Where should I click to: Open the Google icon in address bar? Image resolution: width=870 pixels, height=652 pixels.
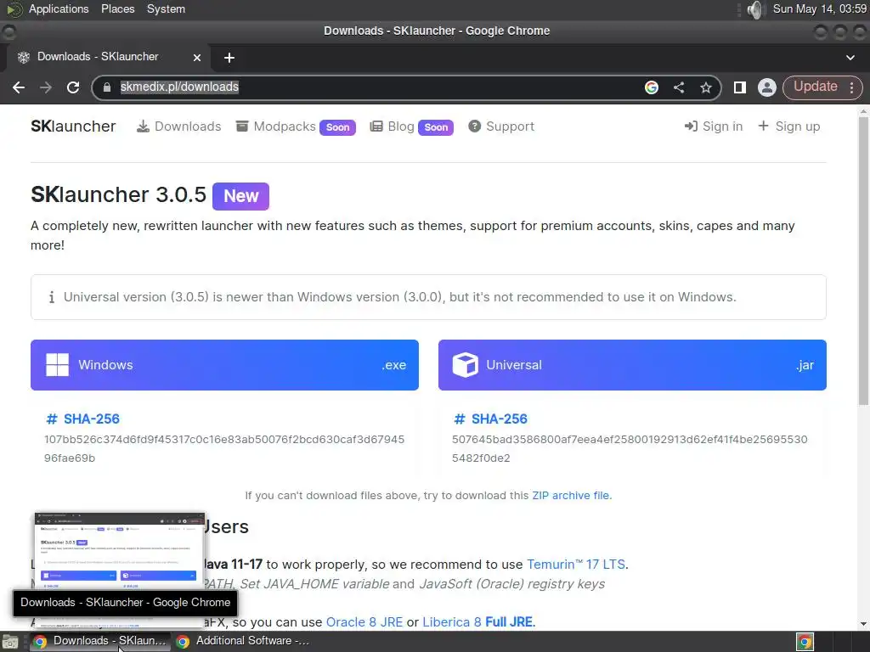(652, 87)
